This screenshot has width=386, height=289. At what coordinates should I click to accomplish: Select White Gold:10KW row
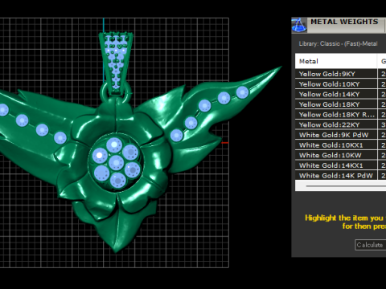click(x=340, y=155)
